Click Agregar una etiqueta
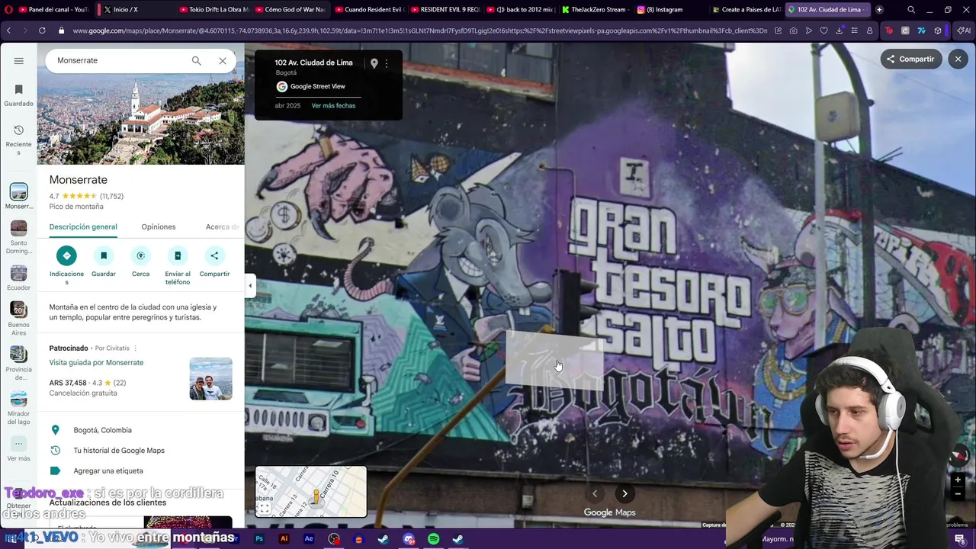The width and height of the screenshot is (976, 549). coord(140,470)
